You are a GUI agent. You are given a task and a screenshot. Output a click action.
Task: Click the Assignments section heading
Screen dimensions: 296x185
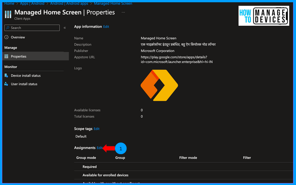(x=85, y=148)
